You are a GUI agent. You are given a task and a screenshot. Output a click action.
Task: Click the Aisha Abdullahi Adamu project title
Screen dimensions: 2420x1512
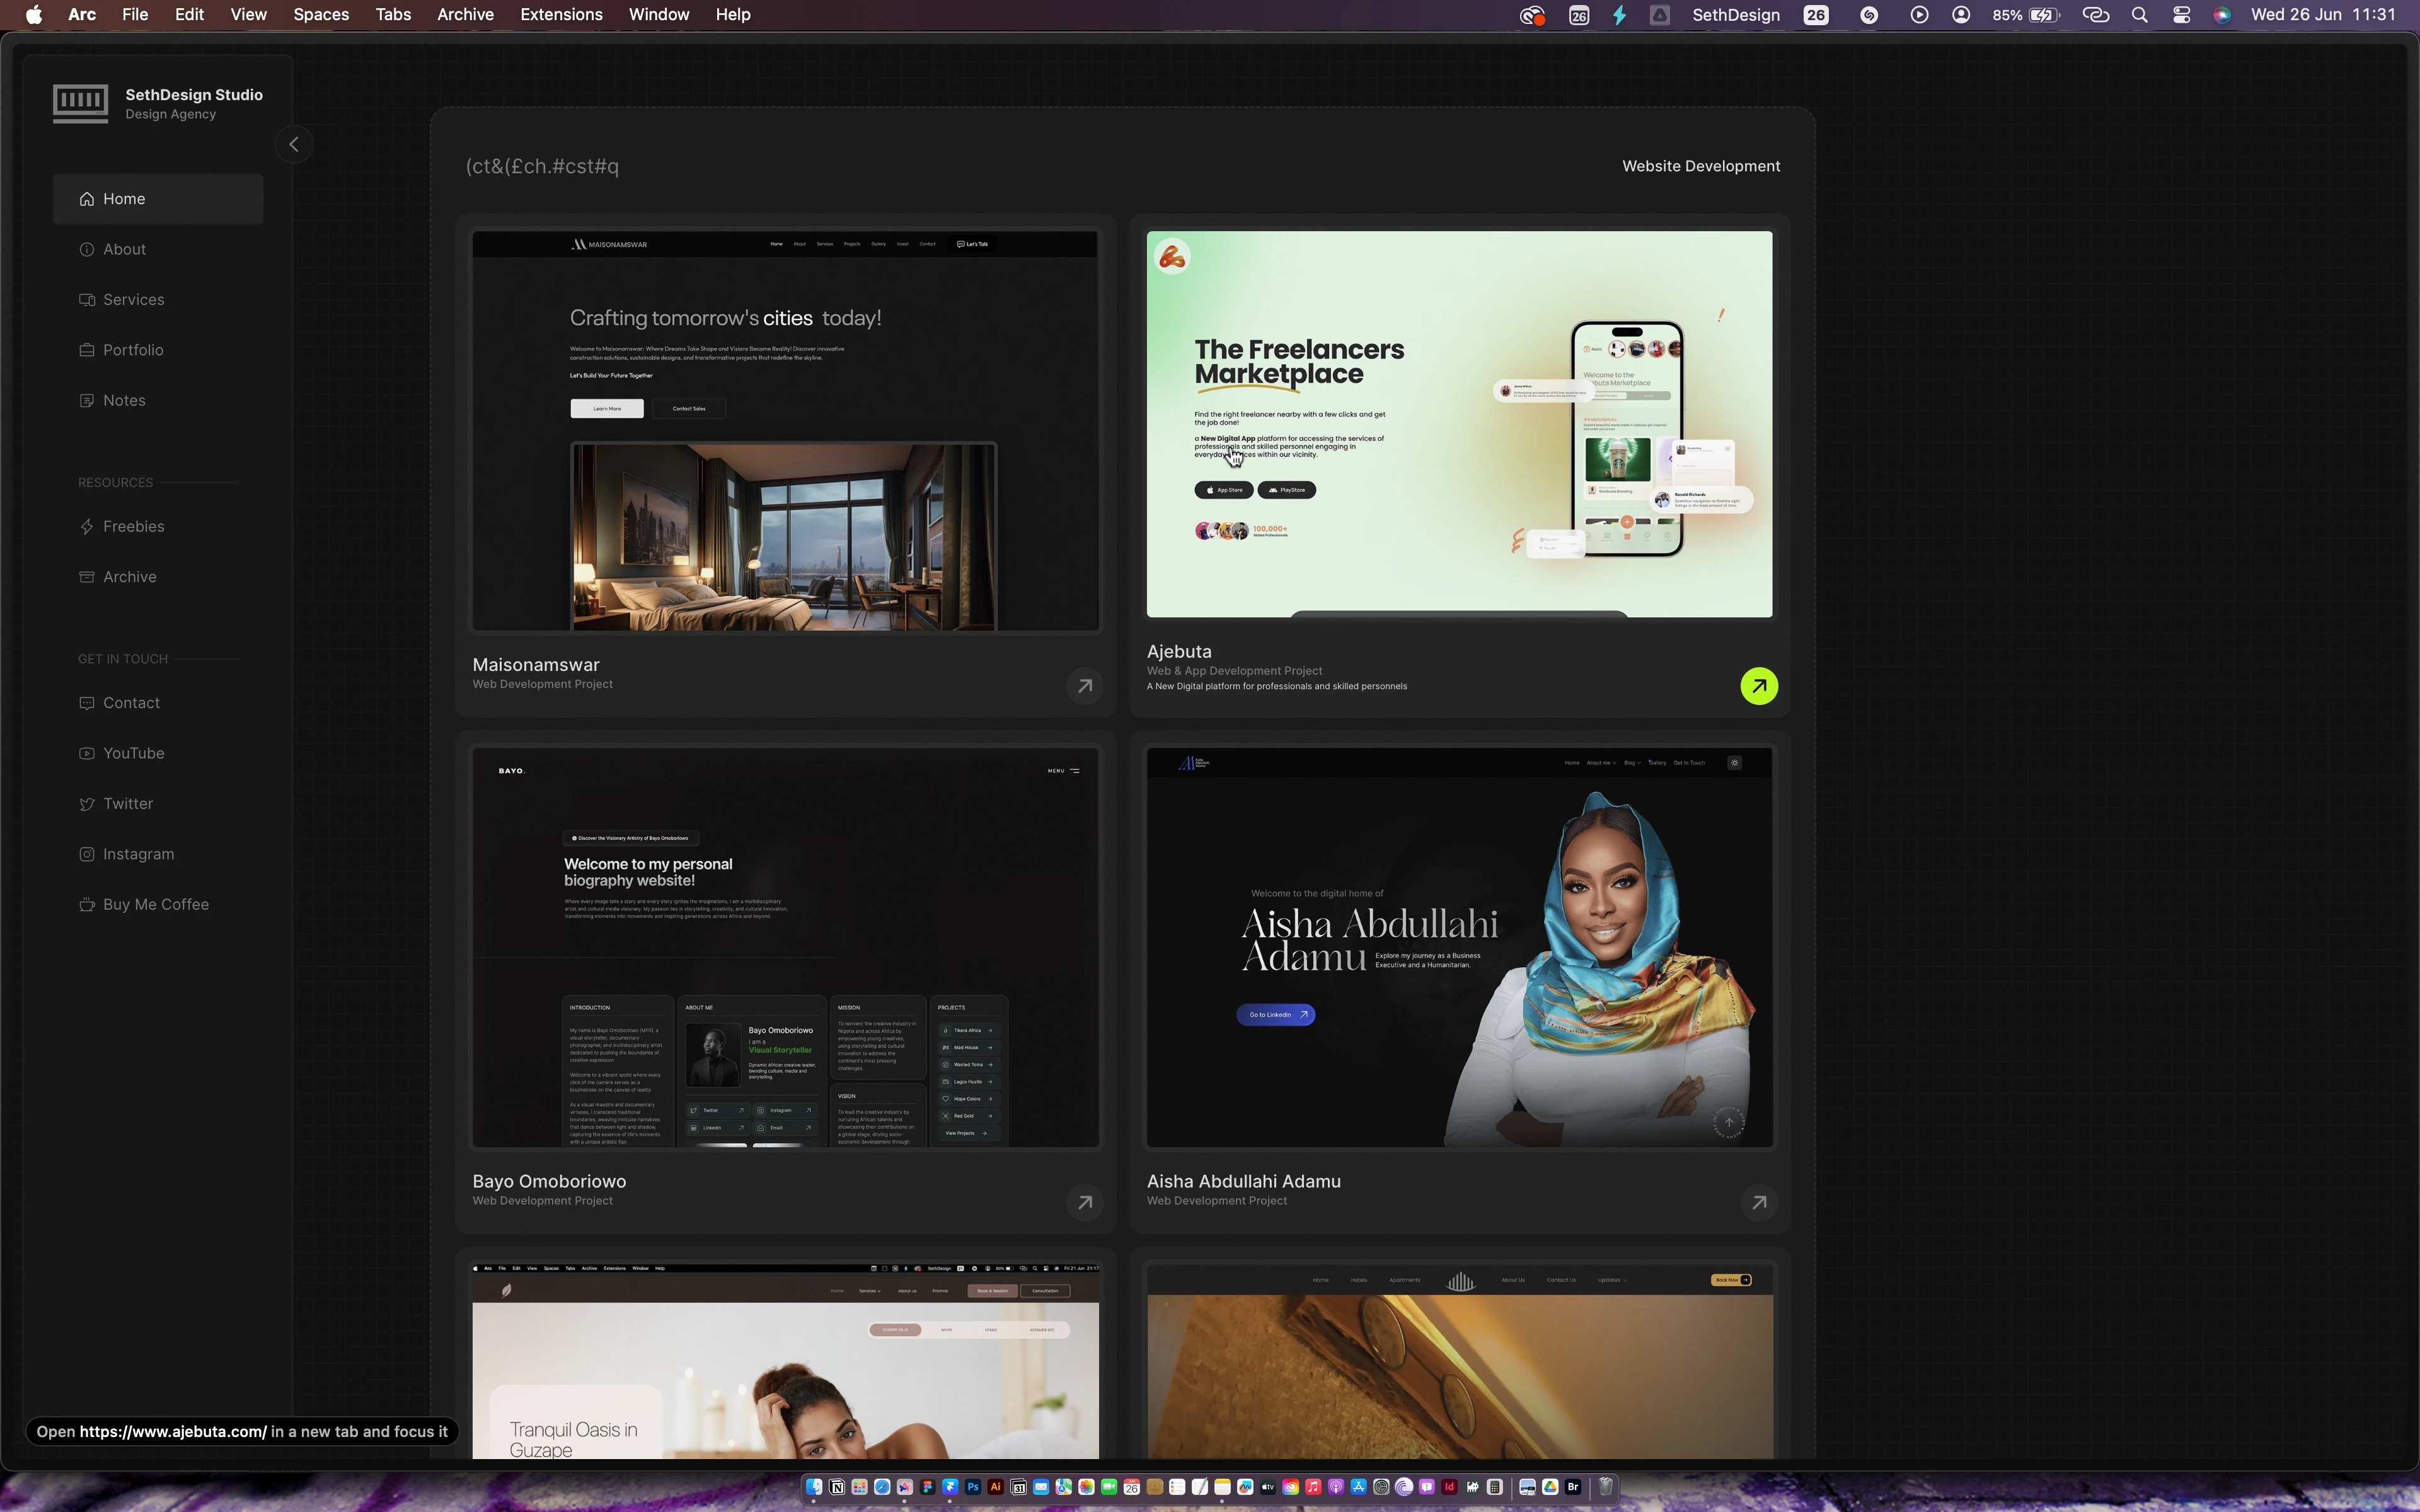[1243, 1181]
